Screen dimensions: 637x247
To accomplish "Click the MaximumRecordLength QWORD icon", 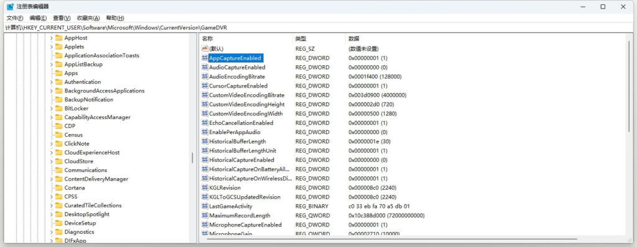I will [x=205, y=216].
